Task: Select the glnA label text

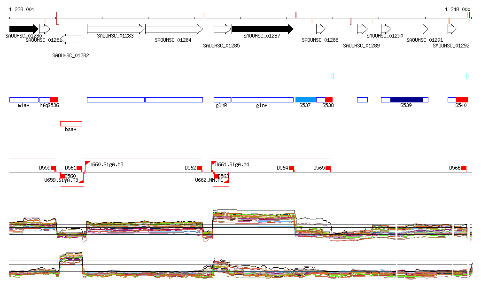Action: (262, 106)
